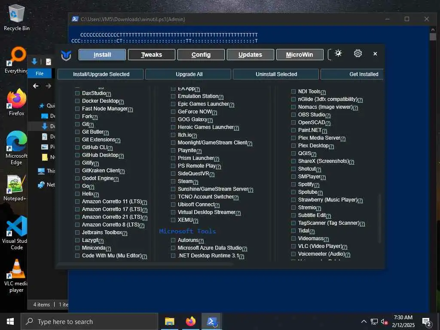The width and height of the screenshot is (440, 330).
Task: Launch VLC media player desktop icon
Action: [x=16, y=276]
